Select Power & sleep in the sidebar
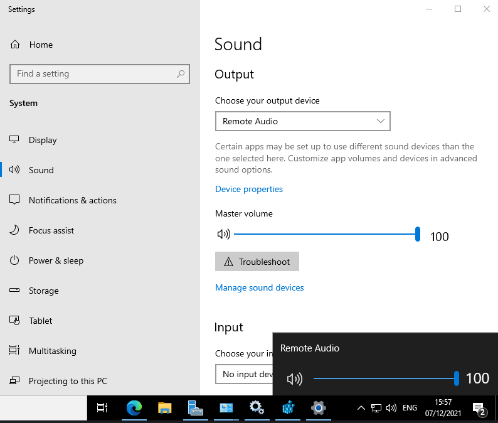498x423 pixels. point(56,260)
